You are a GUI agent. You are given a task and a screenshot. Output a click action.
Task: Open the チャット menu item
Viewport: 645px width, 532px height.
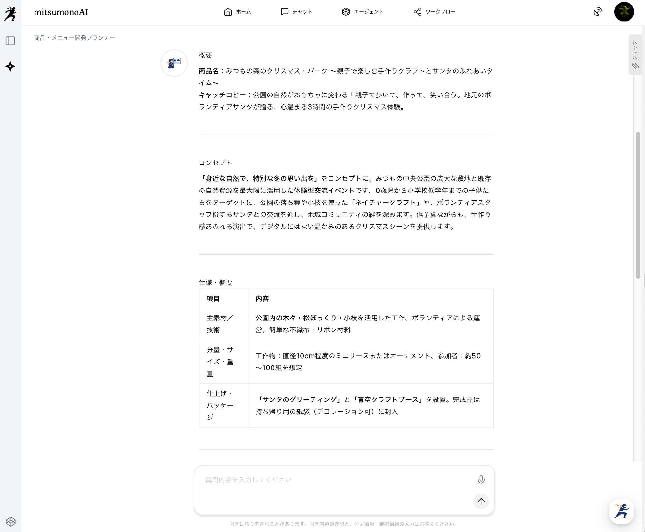pos(302,12)
